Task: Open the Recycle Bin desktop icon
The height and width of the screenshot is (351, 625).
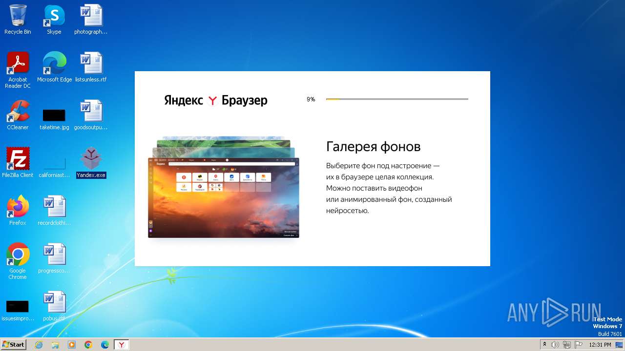Action: click(18, 19)
